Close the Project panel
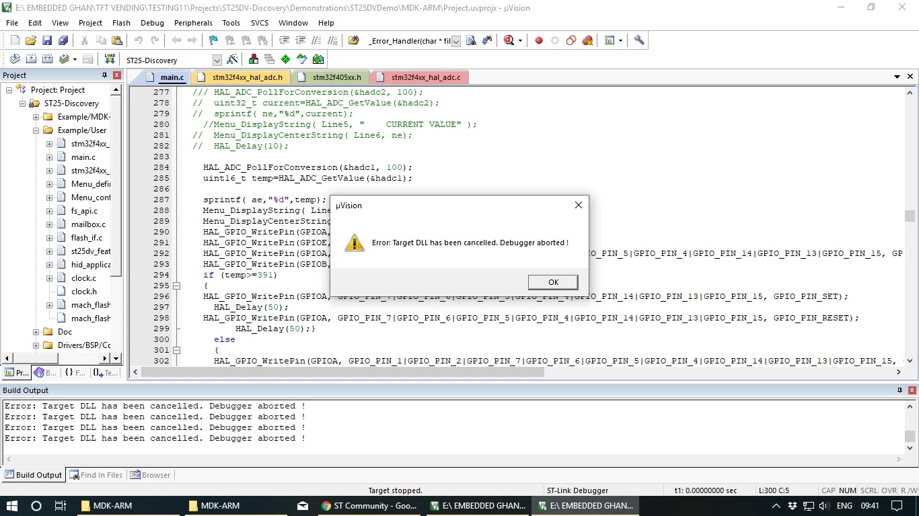Image resolution: width=919 pixels, height=516 pixels. coord(117,75)
